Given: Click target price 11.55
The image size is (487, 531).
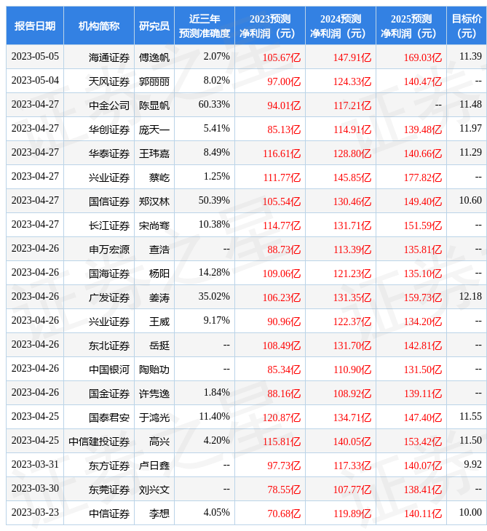Looking at the screenshot, I should click(470, 417).
